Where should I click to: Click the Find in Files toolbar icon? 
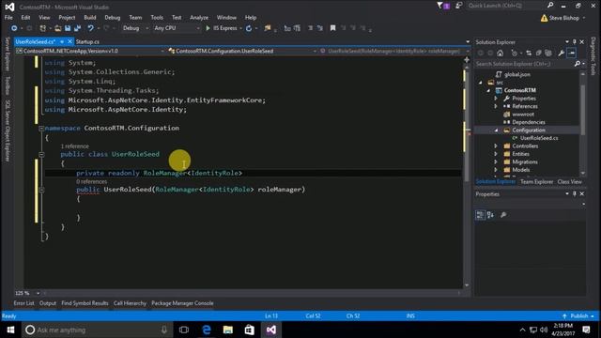tap(268, 28)
